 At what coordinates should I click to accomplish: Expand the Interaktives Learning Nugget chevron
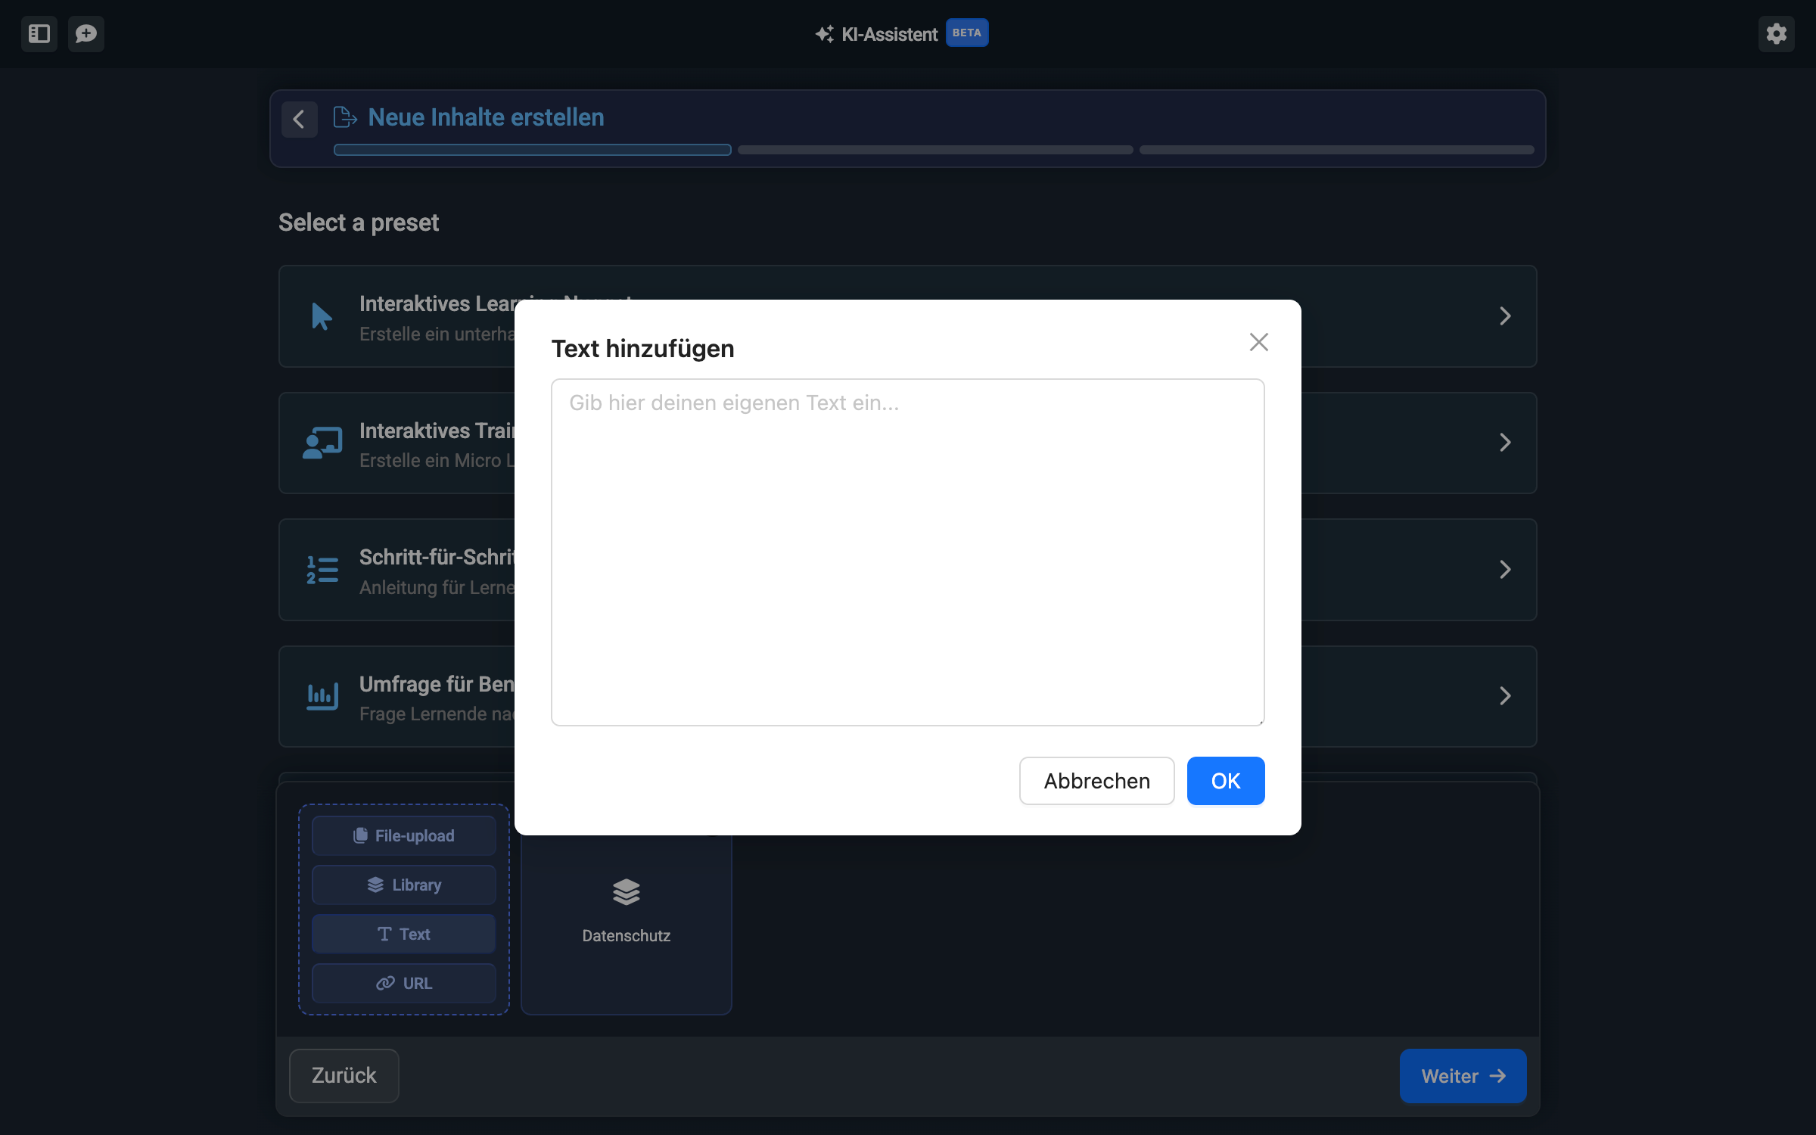click(x=1504, y=316)
